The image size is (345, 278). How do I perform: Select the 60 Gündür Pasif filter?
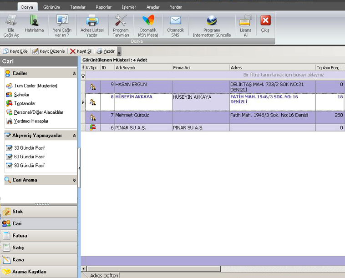29,157
